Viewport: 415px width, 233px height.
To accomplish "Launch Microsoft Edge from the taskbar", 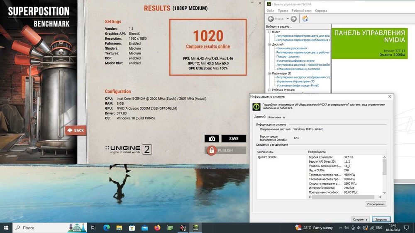I will [x=106, y=228].
